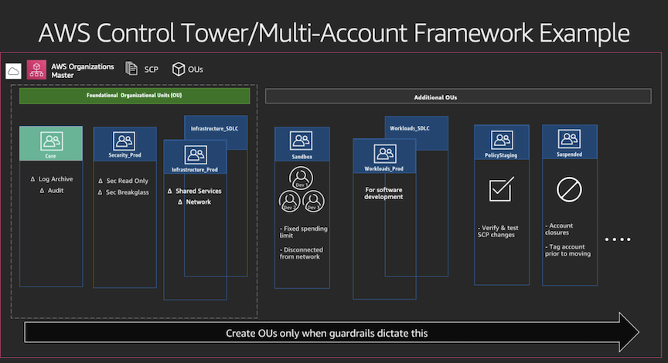Click the triangle beside Shared Services
This screenshot has width=668, height=363.
point(169,191)
